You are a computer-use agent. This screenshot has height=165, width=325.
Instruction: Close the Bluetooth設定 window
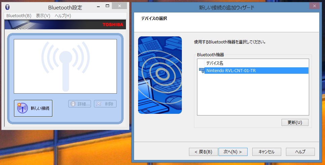click(119, 6)
